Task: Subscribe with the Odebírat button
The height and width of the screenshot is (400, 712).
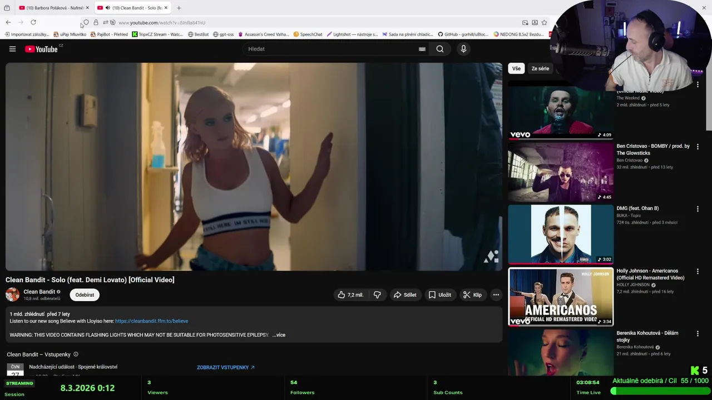Action: click(x=85, y=295)
